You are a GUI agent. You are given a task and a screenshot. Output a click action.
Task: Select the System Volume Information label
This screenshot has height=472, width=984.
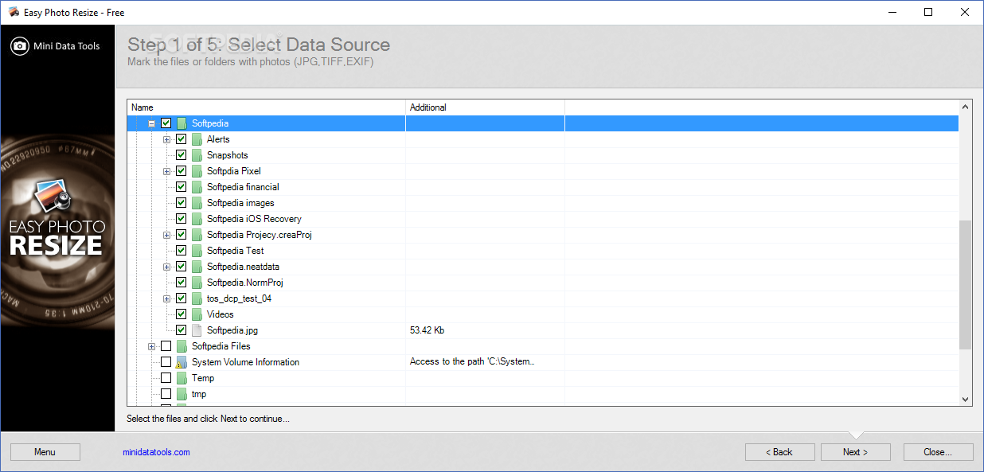(x=245, y=362)
